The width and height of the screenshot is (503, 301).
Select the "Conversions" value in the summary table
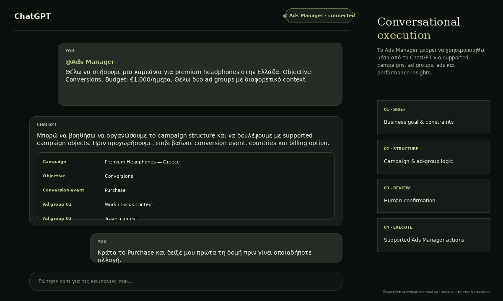point(119,176)
